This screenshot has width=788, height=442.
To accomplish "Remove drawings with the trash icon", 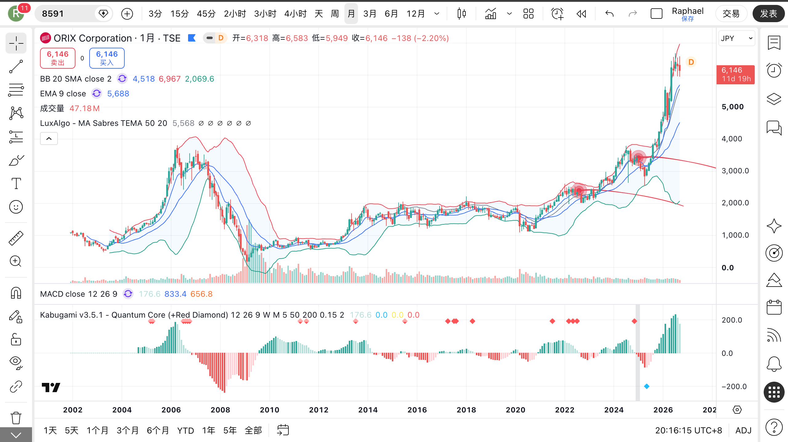I will (16, 418).
